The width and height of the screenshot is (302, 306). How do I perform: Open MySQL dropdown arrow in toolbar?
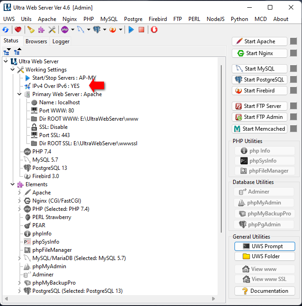[89, 30]
